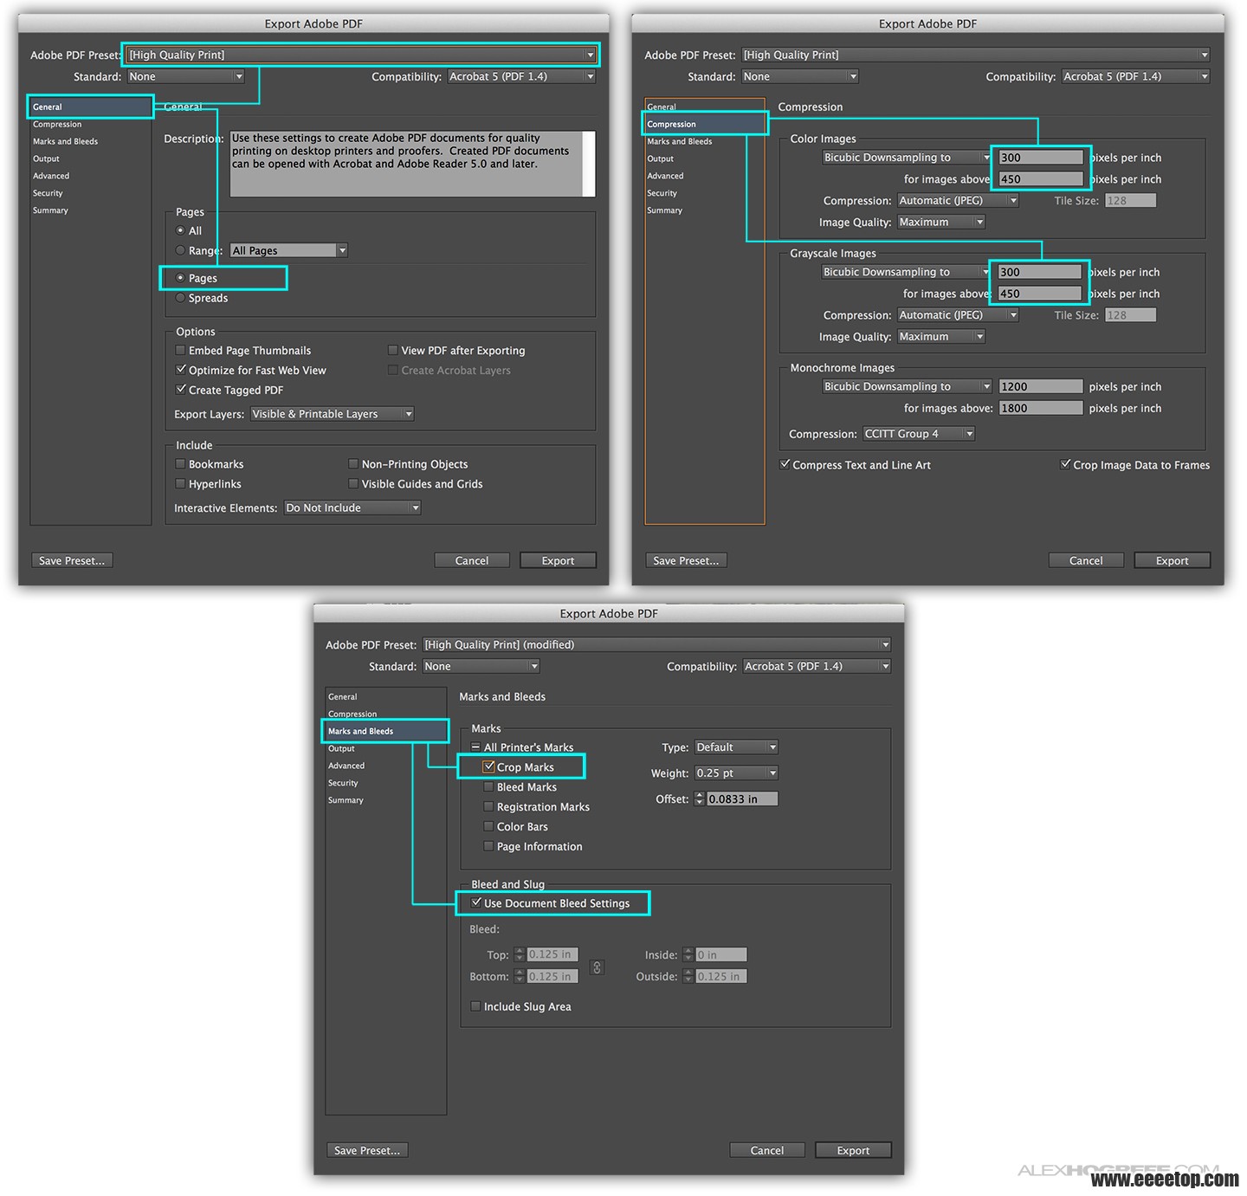Open Grayscale Images Compression dropdown

coord(958,315)
